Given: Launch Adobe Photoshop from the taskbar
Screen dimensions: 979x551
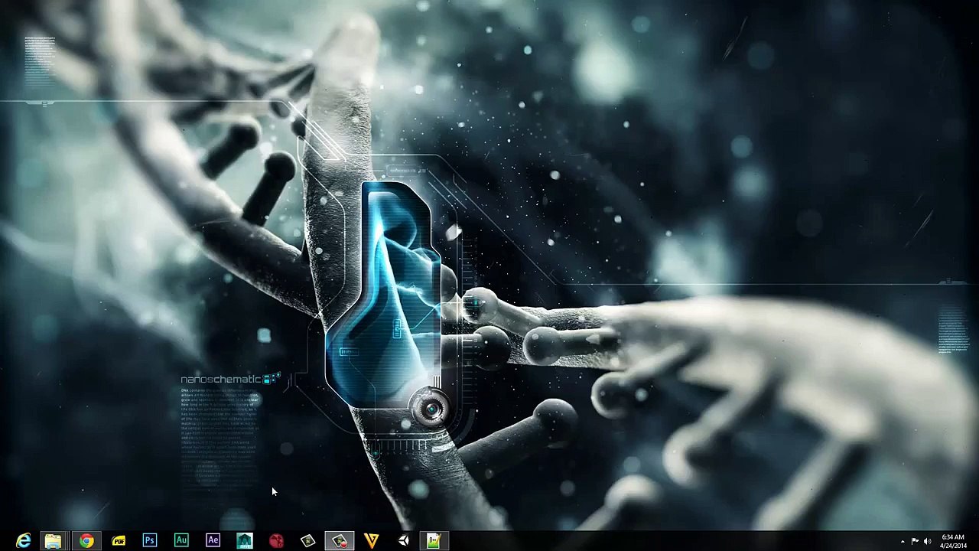Looking at the screenshot, I should pos(150,541).
